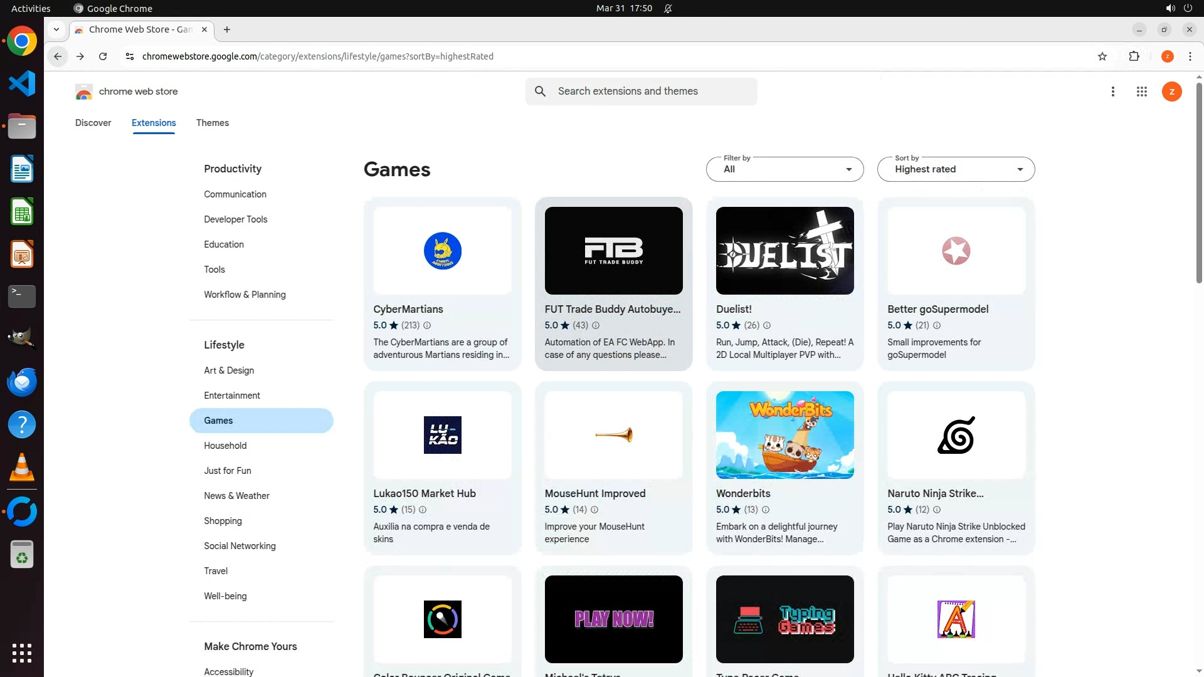Open the tab search dropdown arrow
This screenshot has width=1204, height=677.
coord(56,29)
